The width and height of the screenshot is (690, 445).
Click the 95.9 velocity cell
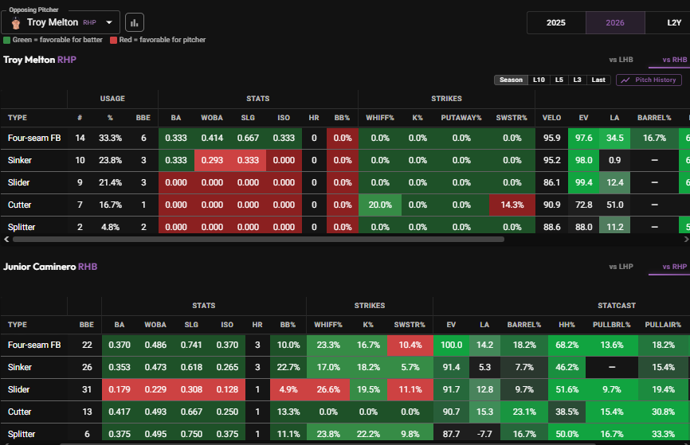(x=552, y=138)
